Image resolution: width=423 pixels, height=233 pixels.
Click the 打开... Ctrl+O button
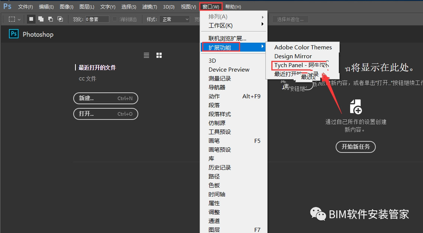[106, 114]
